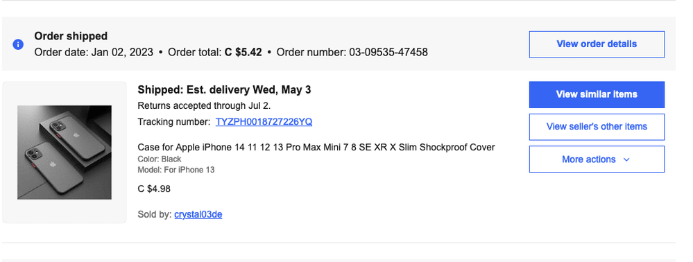
Task: Click the Model: For iPhone 13 detail
Action: point(176,170)
